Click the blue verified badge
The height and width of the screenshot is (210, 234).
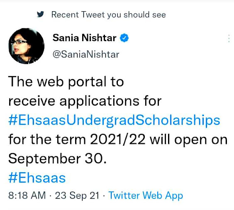[124, 38]
